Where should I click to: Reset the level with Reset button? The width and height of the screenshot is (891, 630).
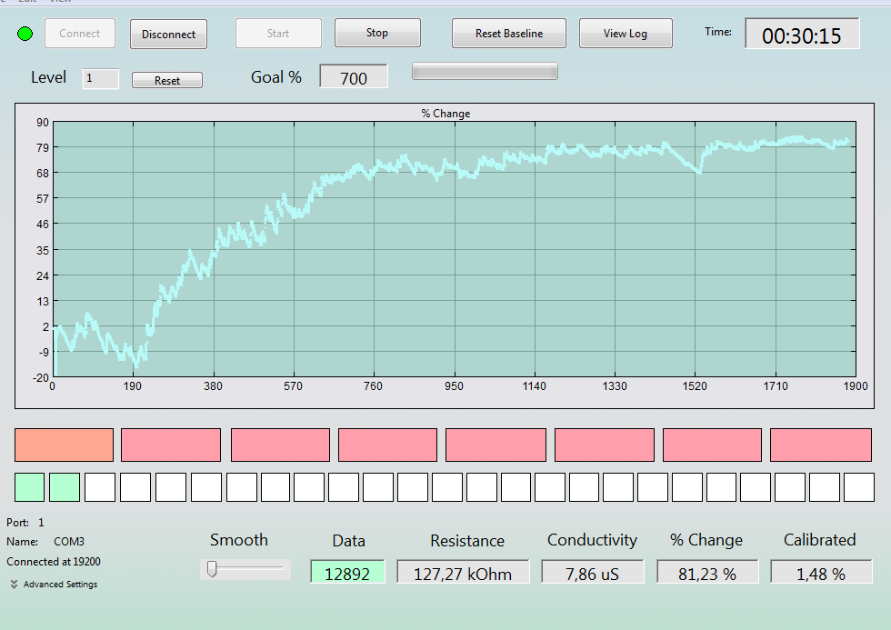pos(167,80)
